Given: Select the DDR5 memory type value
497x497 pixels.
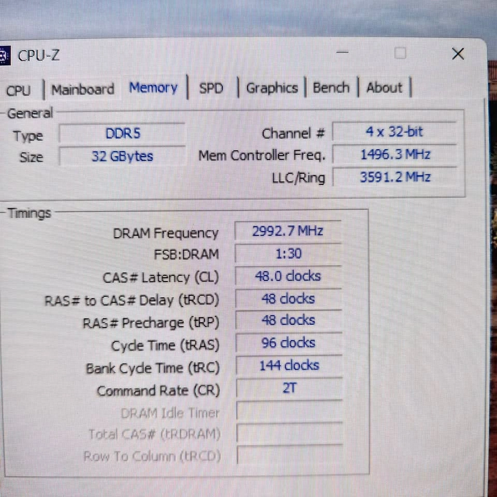Looking at the screenshot, I should 122,134.
